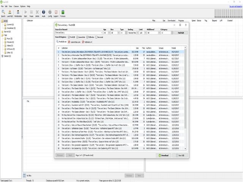Select the Music tag folder
Viewport: 243px width, 182px height.
coord(8,39)
